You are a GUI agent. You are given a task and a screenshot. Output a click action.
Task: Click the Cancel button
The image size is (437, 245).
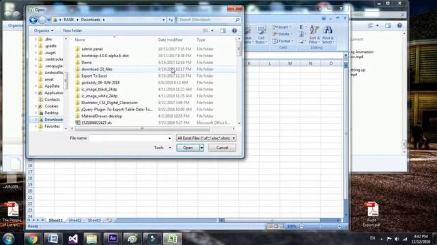click(222, 148)
